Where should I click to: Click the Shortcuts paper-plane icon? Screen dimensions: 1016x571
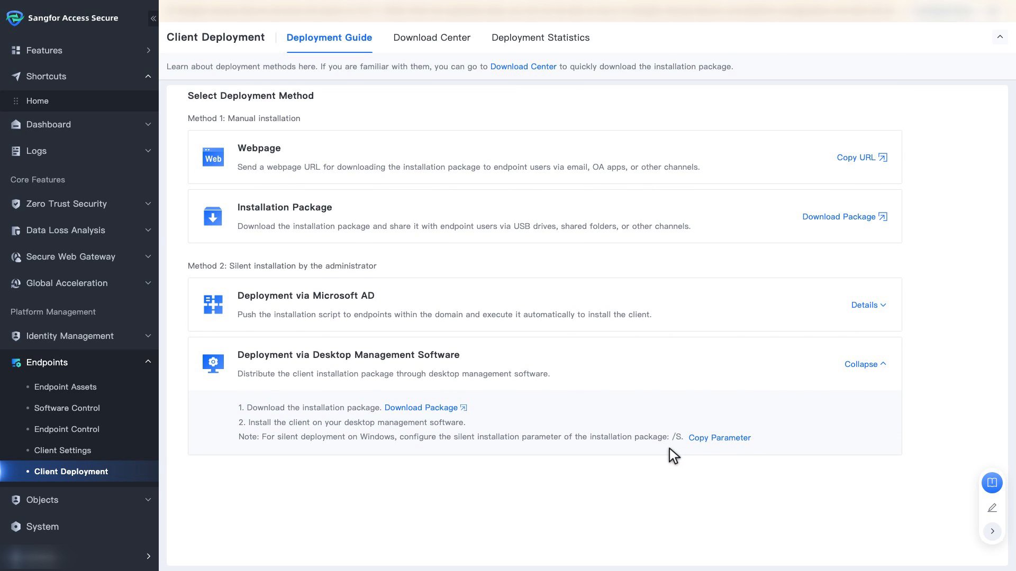point(16,76)
